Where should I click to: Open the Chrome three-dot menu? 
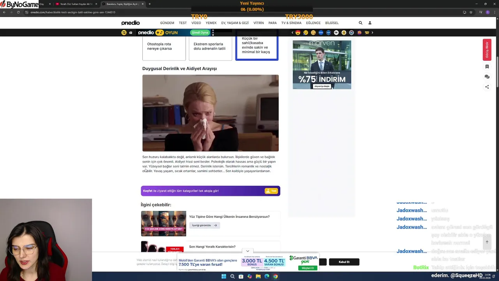click(x=494, y=12)
